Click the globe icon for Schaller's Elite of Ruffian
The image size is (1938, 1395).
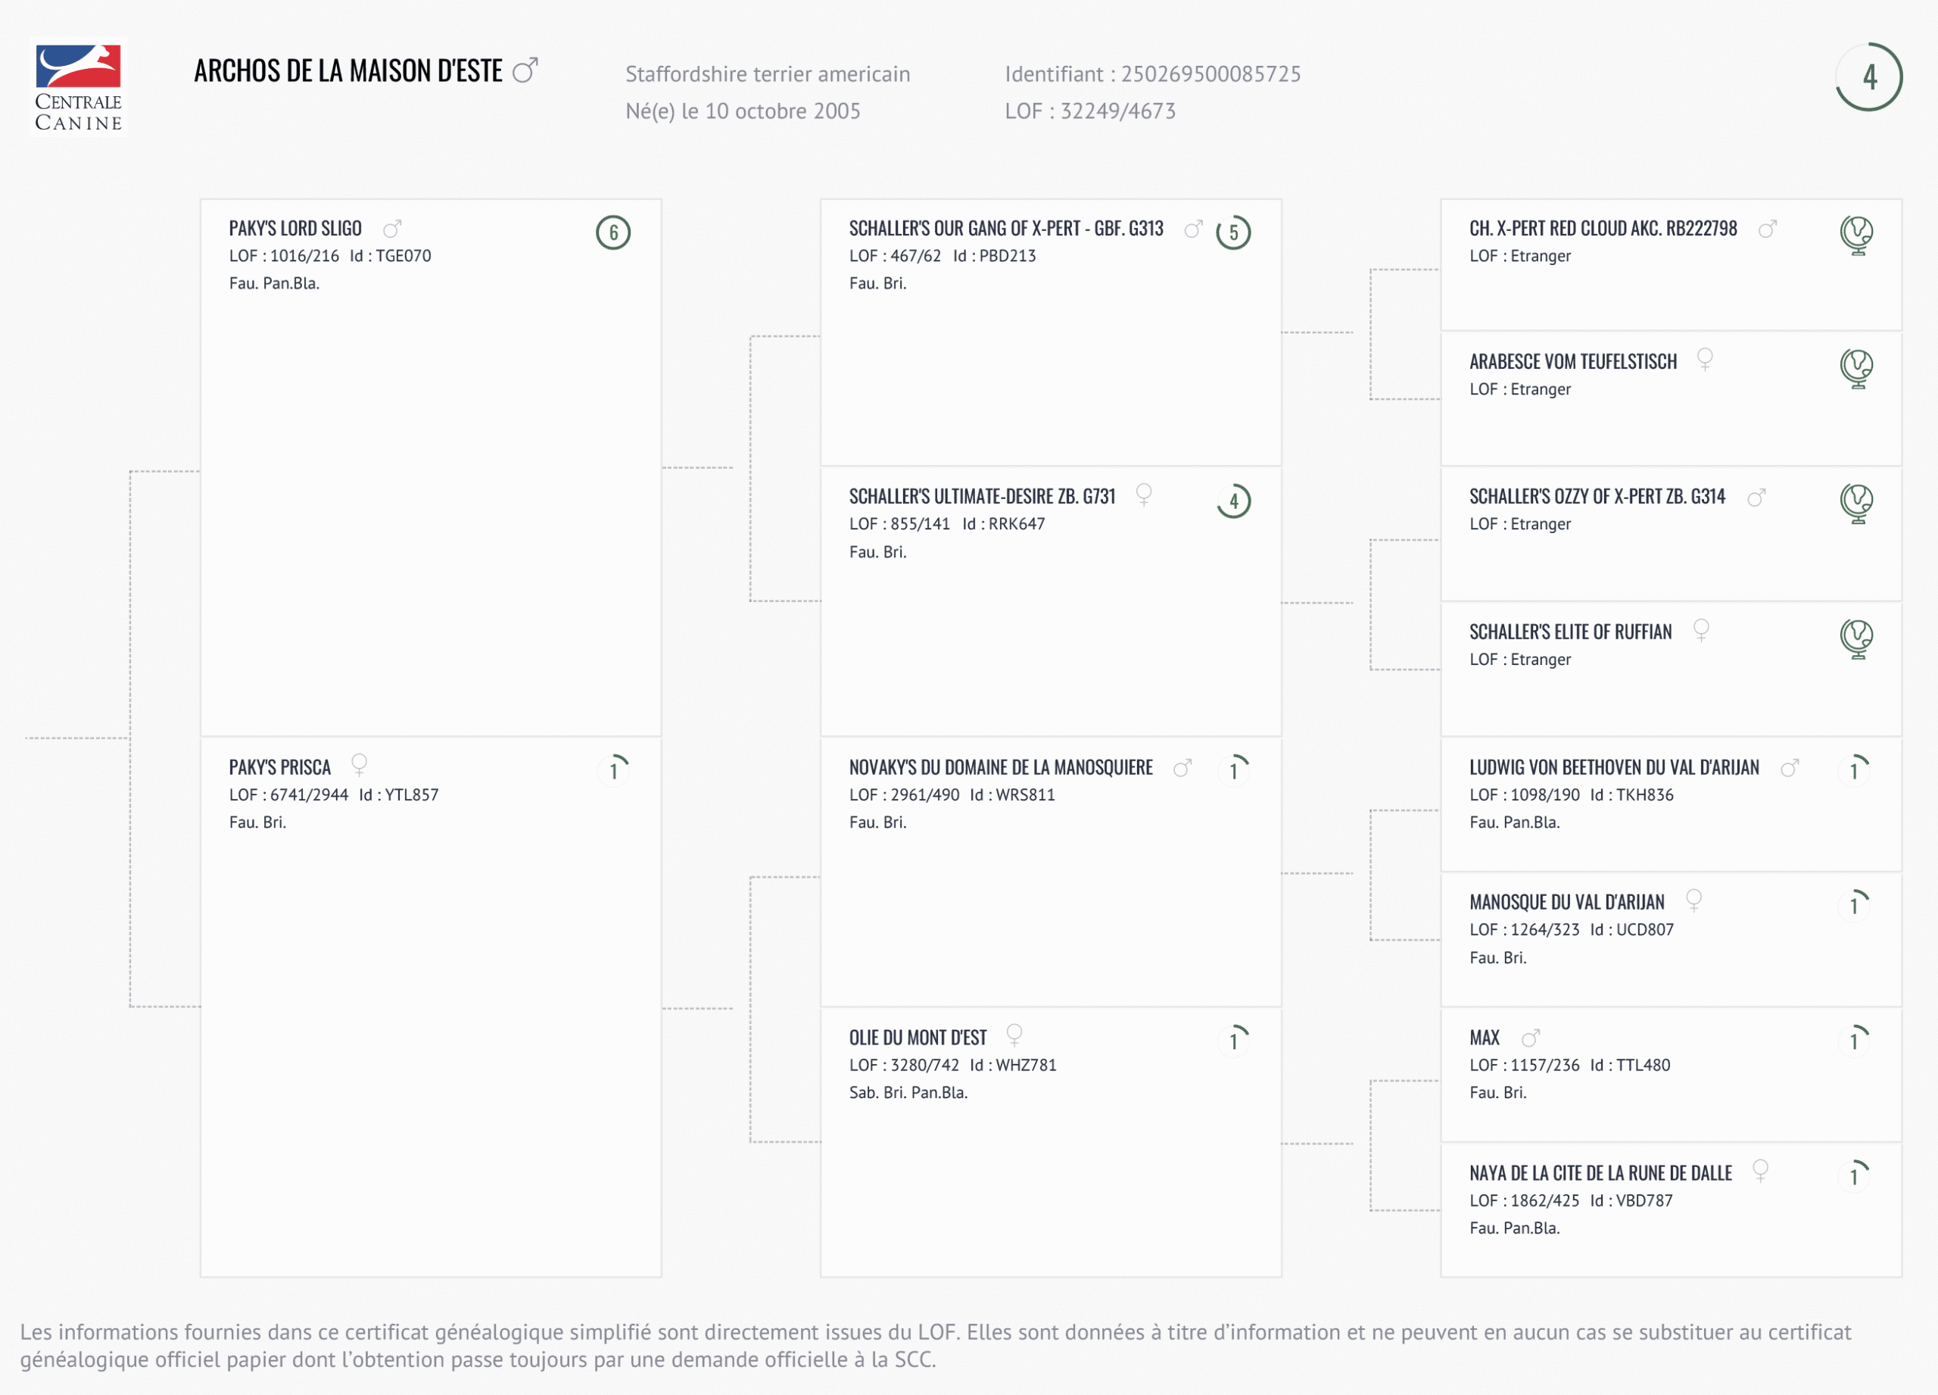[1856, 638]
